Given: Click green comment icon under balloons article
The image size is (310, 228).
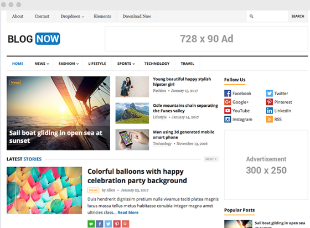Looking at the screenshot, I should (91, 224).
